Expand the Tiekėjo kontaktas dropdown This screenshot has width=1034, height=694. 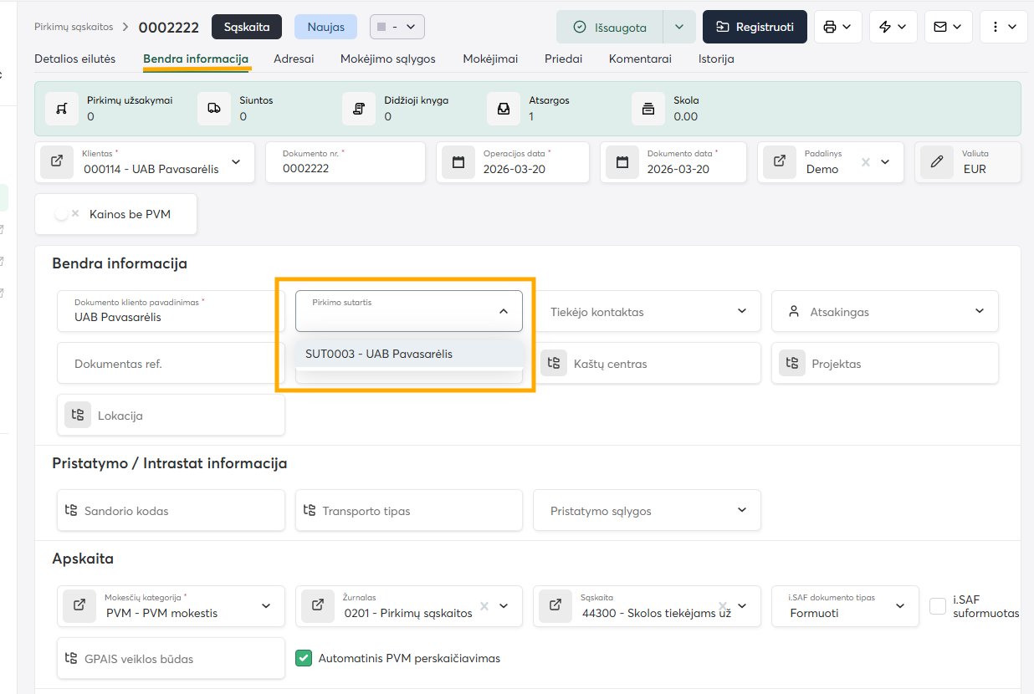[741, 311]
